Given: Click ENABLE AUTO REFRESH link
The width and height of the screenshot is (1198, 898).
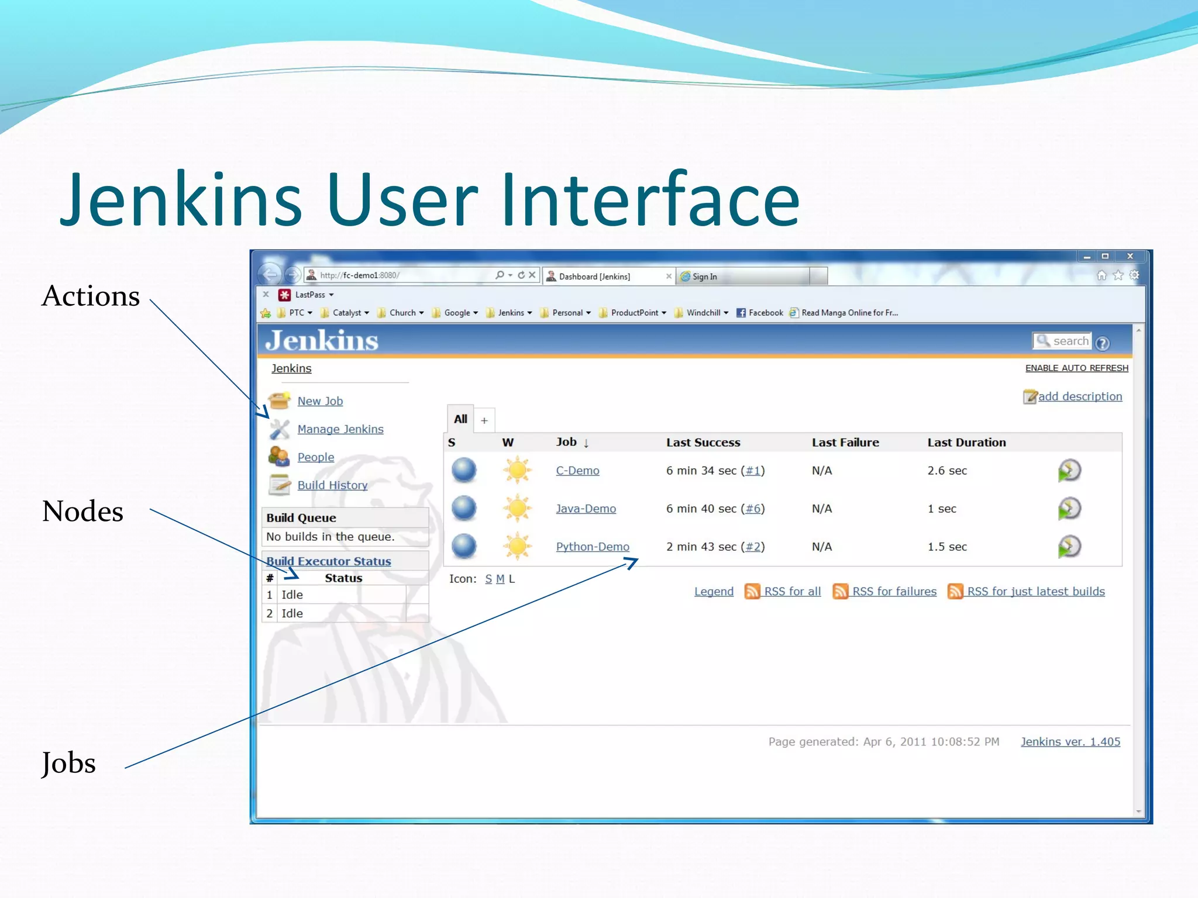Looking at the screenshot, I should (1076, 368).
